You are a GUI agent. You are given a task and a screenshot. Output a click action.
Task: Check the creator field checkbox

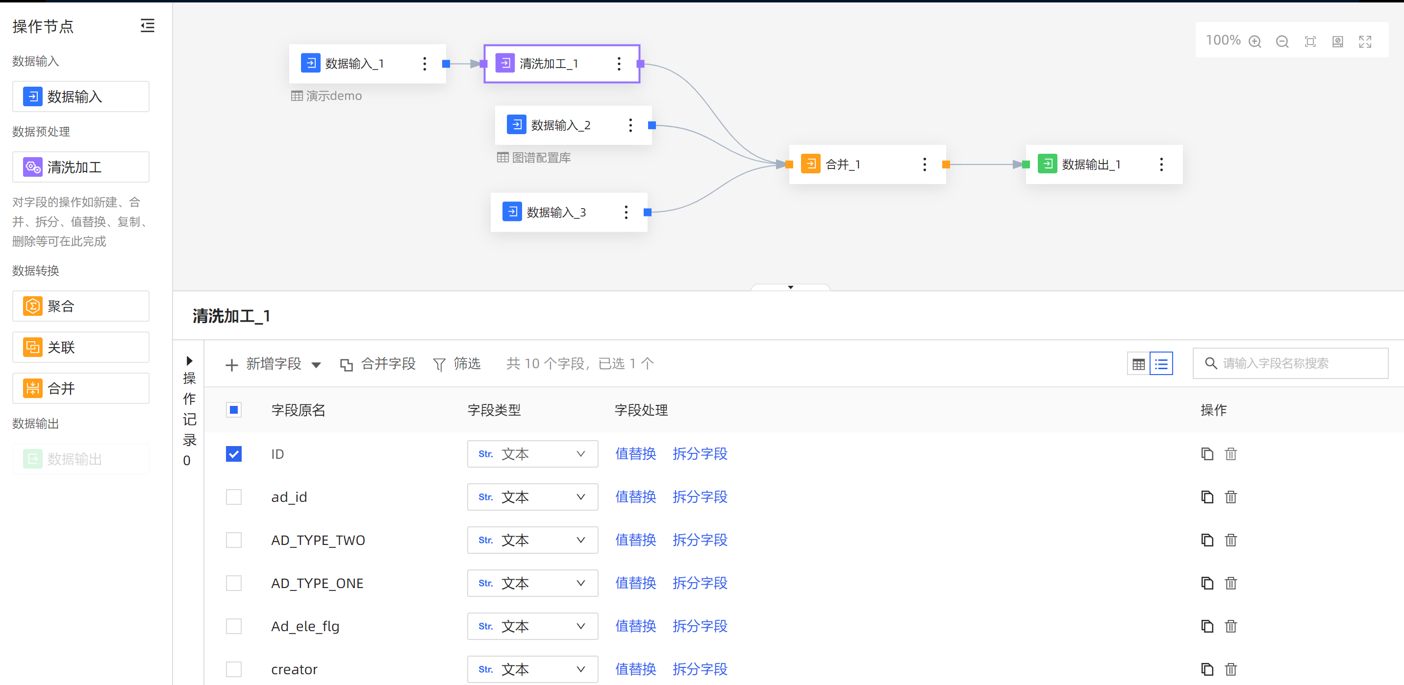tap(234, 669)
